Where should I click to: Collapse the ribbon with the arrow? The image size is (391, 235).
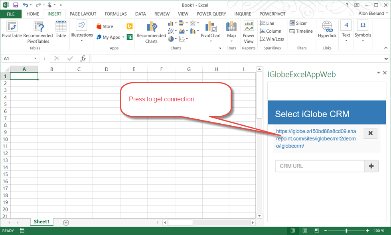tap(386, 48)
